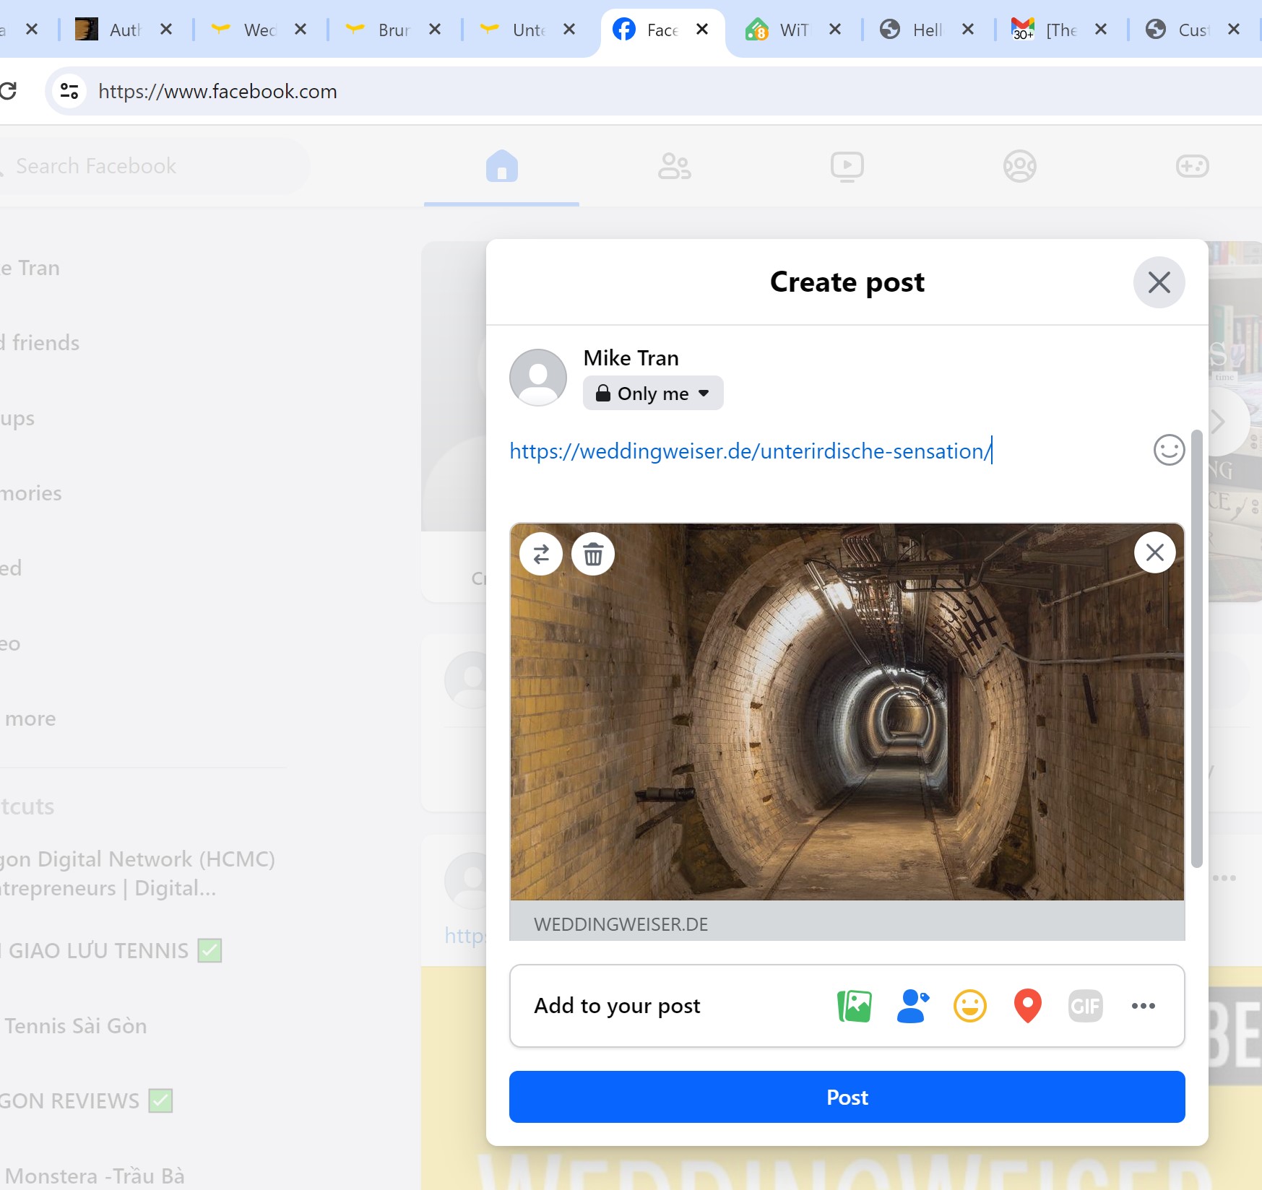Reload the page with refresh icon
This screenshot has height=1190, width=1262.
tap(9, 91)
